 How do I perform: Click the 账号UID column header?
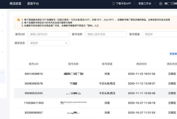(x=34, y=64)
